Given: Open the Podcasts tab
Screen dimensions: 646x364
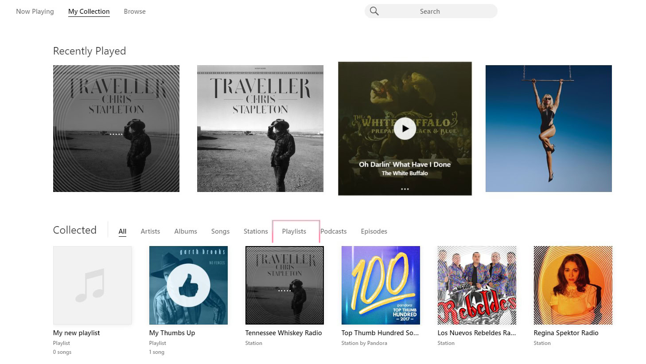Looking at the screenshot, I should (x=334, y=231).
